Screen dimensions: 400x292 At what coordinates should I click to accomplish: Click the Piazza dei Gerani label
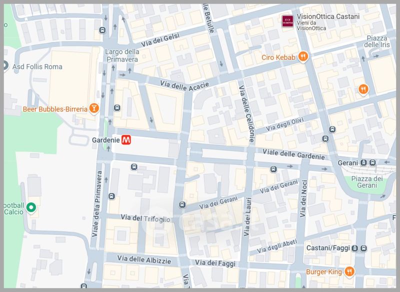point(367,182)
